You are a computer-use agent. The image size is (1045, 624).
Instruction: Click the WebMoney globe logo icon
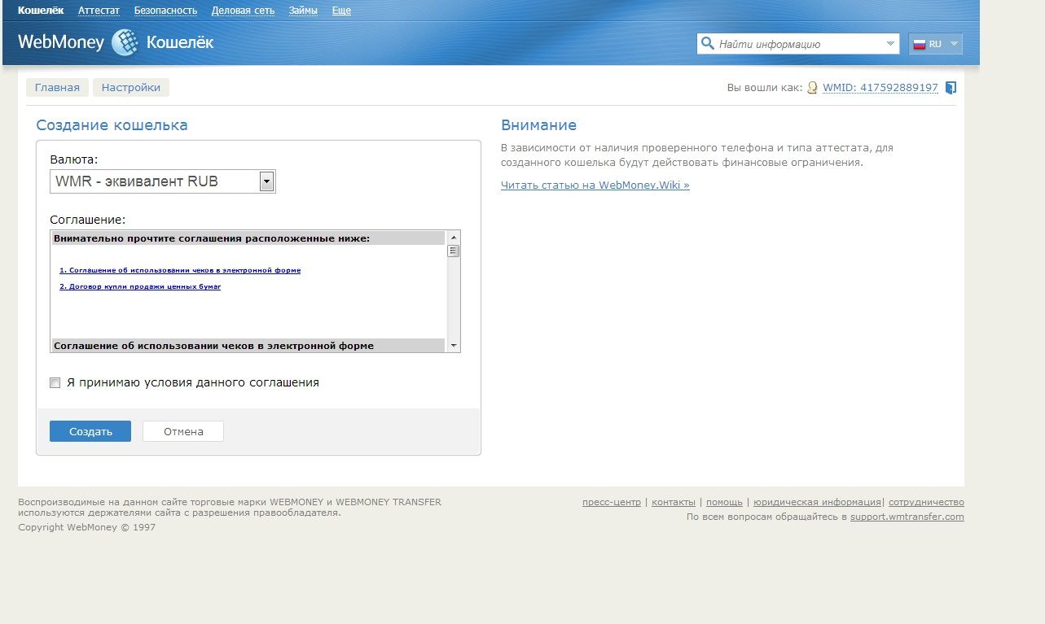[125, 42]
